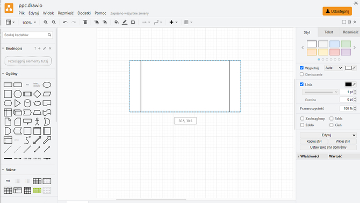Send selected shape to back

(x=105, y=22)
